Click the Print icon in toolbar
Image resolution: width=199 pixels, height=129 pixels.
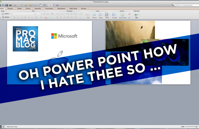coord(10,5)
